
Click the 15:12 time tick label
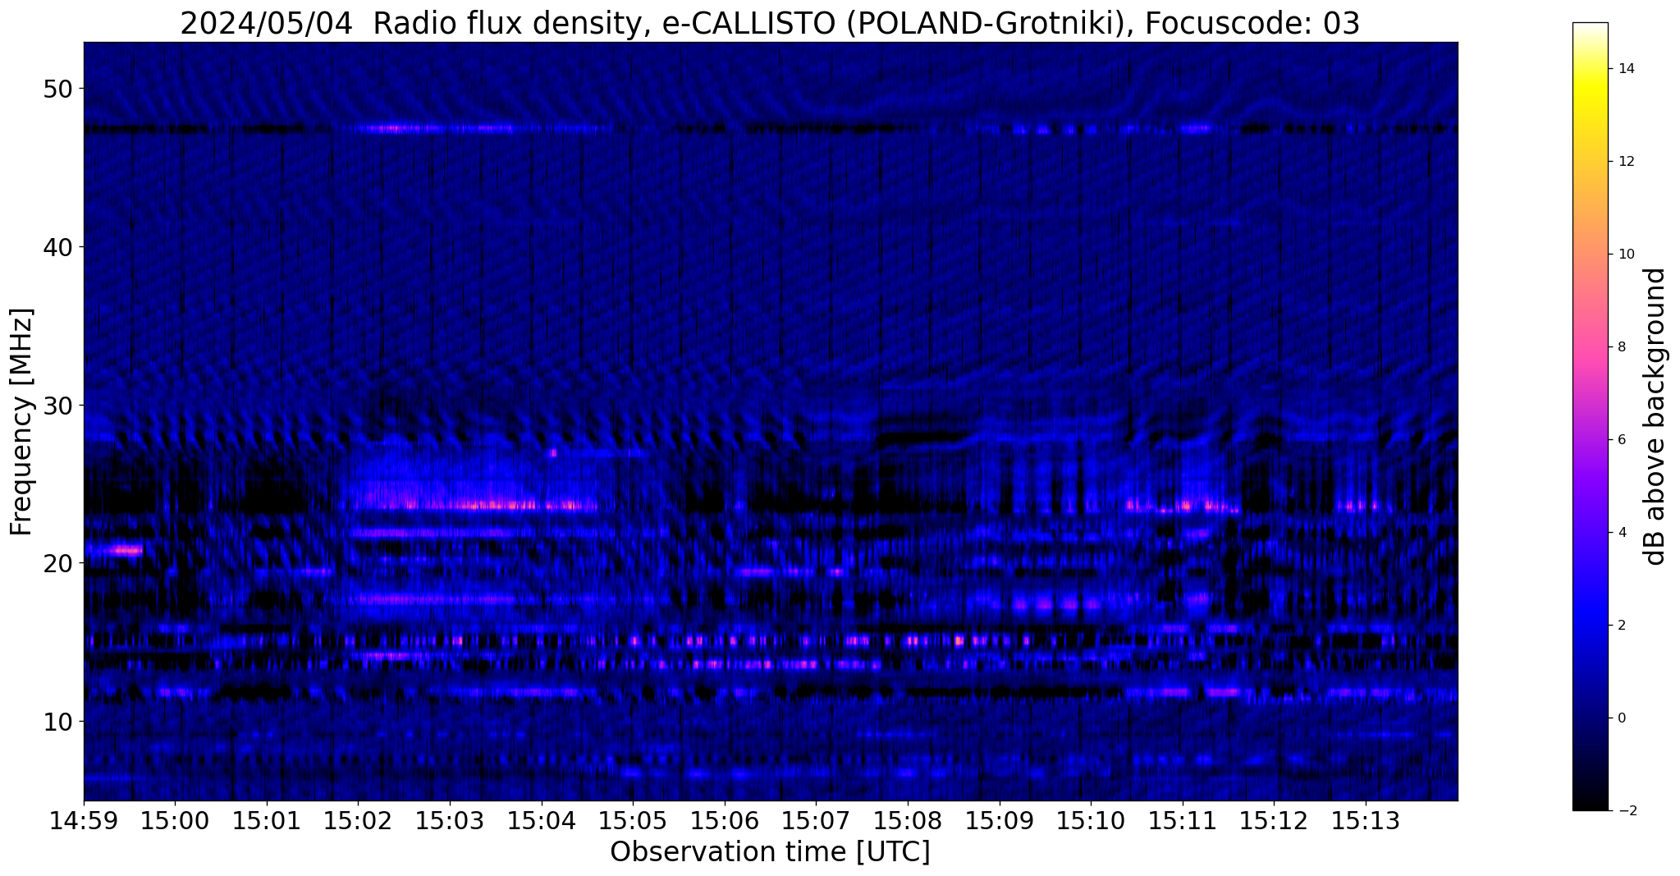(x=1274, y=822)
